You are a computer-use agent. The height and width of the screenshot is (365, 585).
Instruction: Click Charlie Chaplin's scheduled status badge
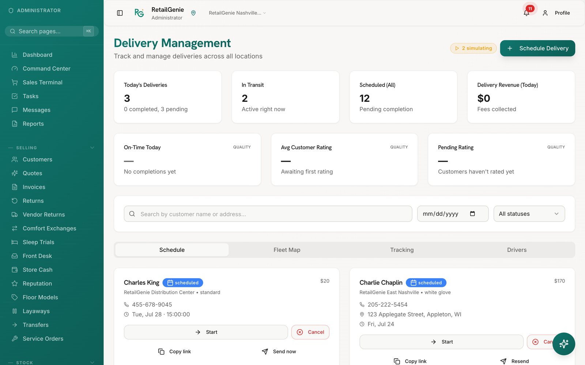[x=426, y=283]
